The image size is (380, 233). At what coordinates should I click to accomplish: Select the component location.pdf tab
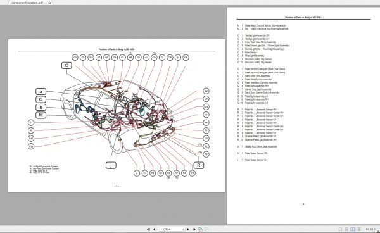[x=27, y=3]
